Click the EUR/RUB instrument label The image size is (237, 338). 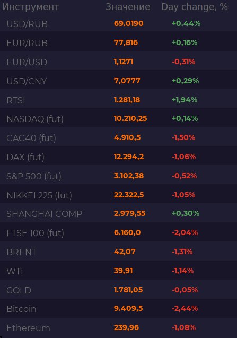coord(27,43)
